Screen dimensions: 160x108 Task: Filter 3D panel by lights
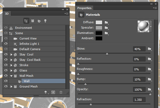[45, 21]
